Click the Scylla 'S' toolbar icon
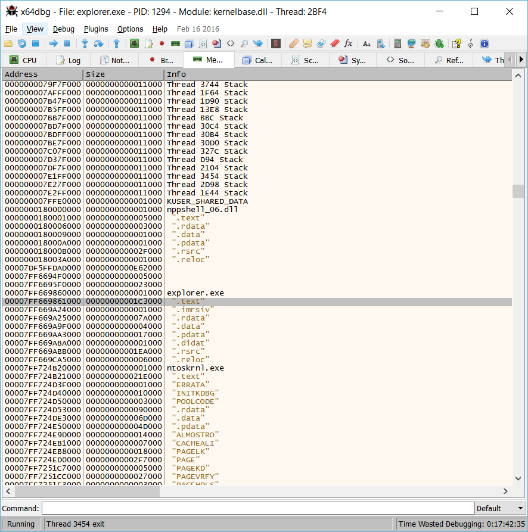 276,43
